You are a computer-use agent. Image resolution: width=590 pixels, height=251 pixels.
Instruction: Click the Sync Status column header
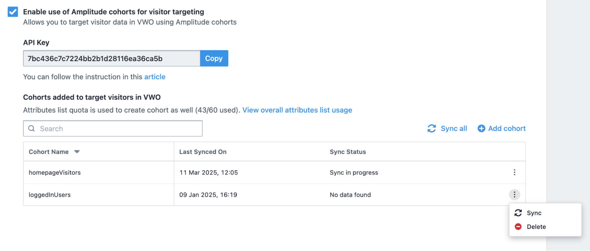coord(348,152)
